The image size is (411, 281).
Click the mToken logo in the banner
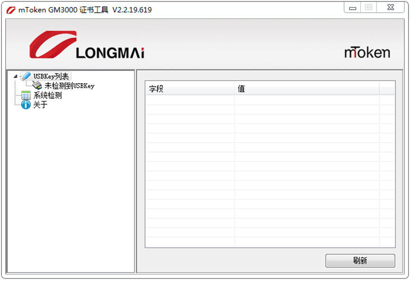click(x=367, y=52)
